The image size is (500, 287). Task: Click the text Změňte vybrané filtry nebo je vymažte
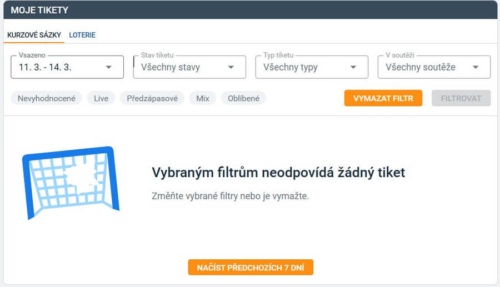click(230, 196)
